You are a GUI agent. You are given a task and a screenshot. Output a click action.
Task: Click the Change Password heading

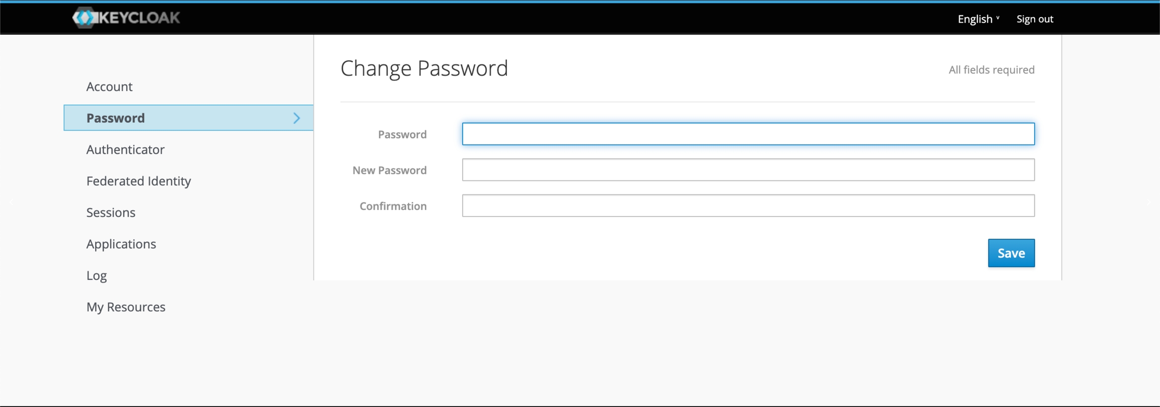[x=424, y=68]
